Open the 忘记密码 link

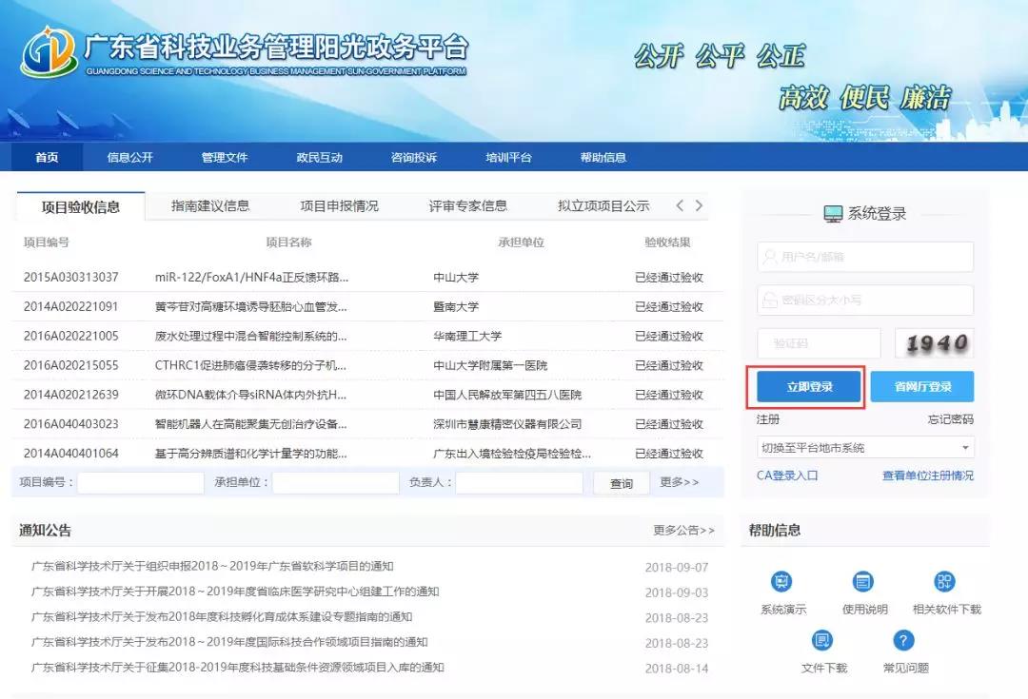pos(950,419)
